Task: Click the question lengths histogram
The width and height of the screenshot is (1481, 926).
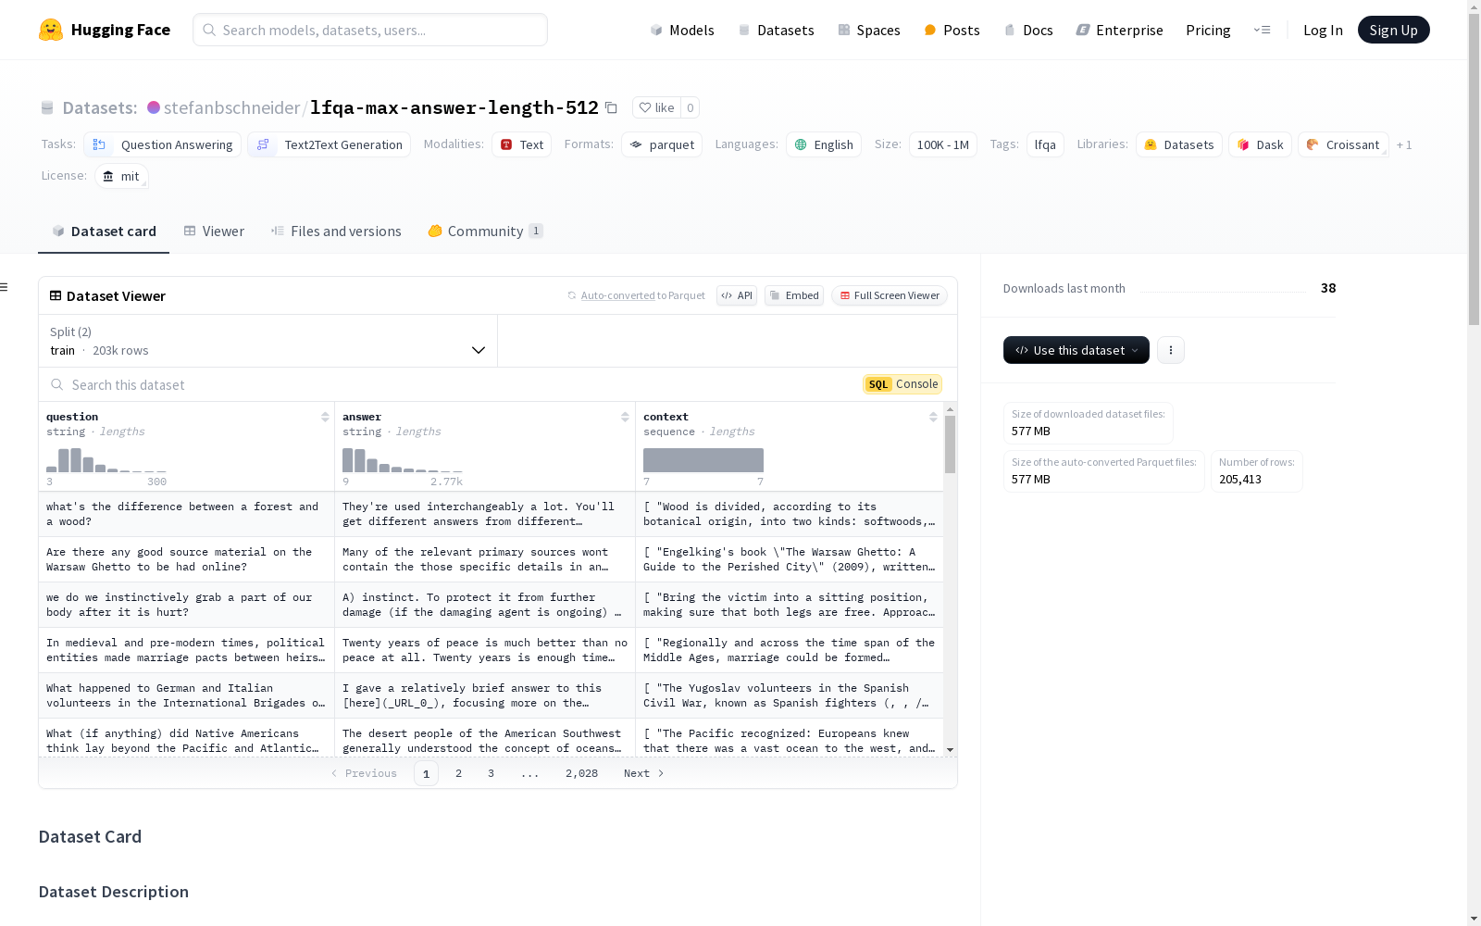Action: coord(106,460)
